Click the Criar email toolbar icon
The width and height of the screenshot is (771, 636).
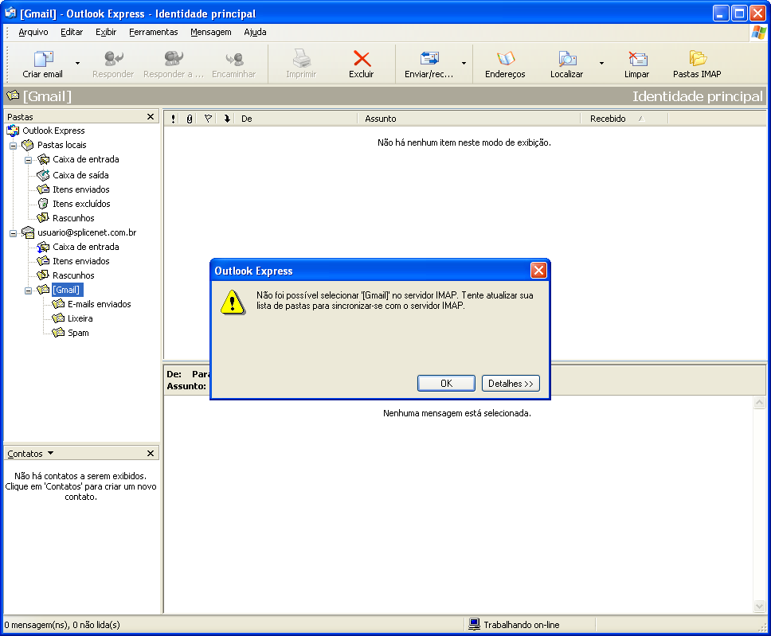pos(43,59)
